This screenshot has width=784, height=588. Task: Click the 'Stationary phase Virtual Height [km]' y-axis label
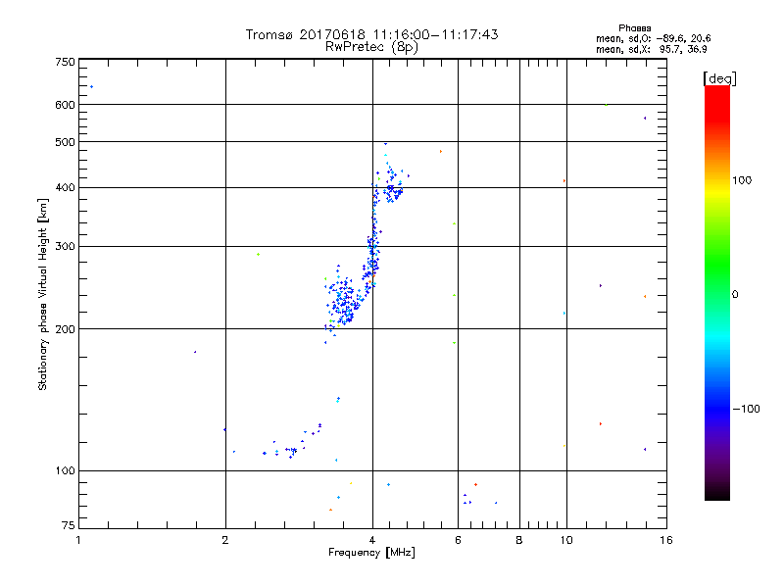pos(43,294)
